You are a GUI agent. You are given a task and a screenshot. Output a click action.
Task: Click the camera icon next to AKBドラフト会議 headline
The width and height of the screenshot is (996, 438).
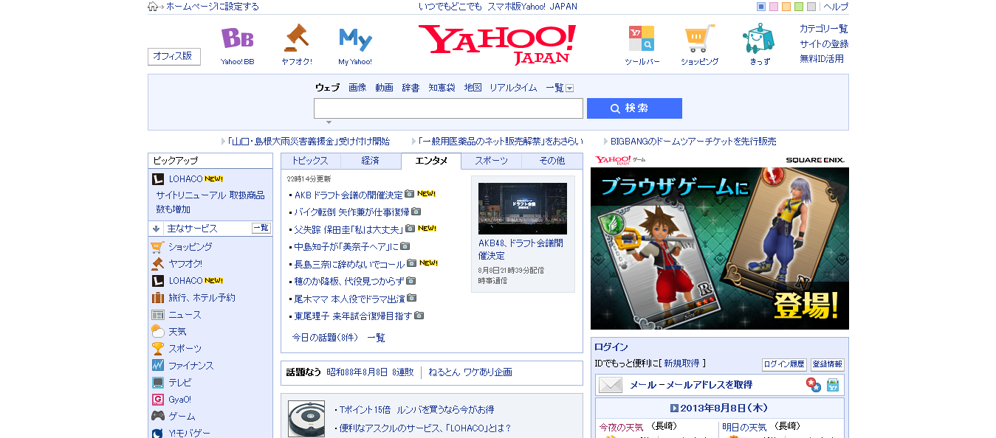pyautogui.click(x=410, y=194)
